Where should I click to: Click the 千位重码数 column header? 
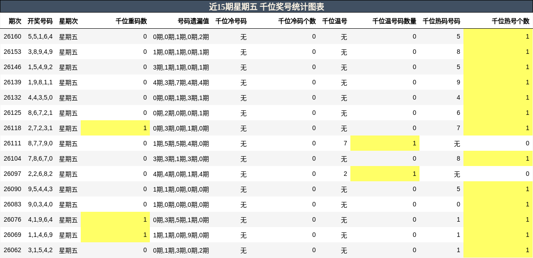131,21
